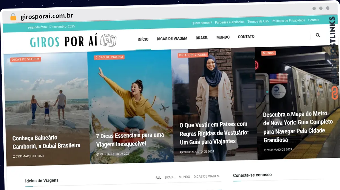Image resolution: width=340 pixels, height=190 pixels.
Task: Click the Dicas de Viagem tag on the beach family card
Action: [25, 59]
